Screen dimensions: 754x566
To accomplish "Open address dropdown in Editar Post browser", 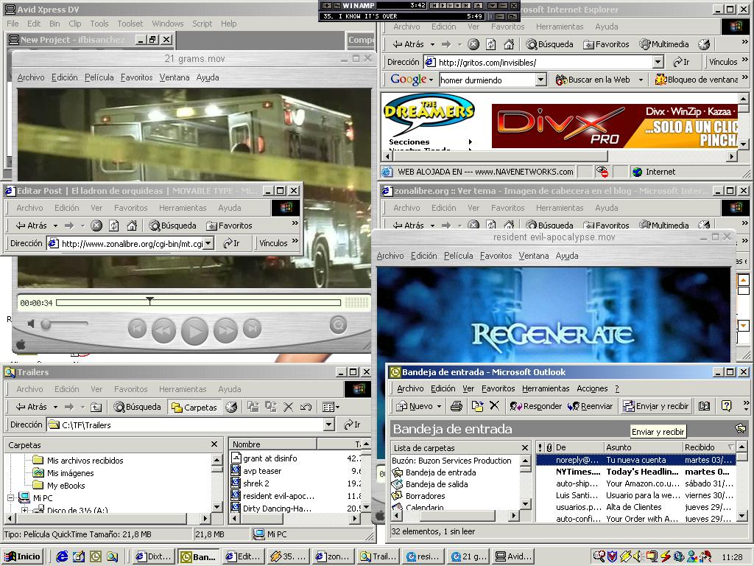I will (x=208, y=243).
